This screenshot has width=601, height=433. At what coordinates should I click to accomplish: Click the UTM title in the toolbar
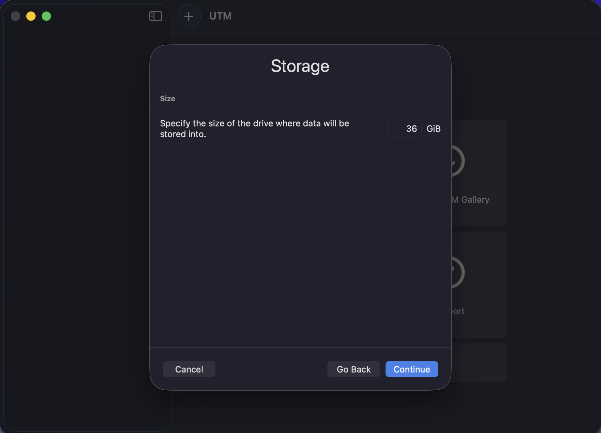[221, 16]
